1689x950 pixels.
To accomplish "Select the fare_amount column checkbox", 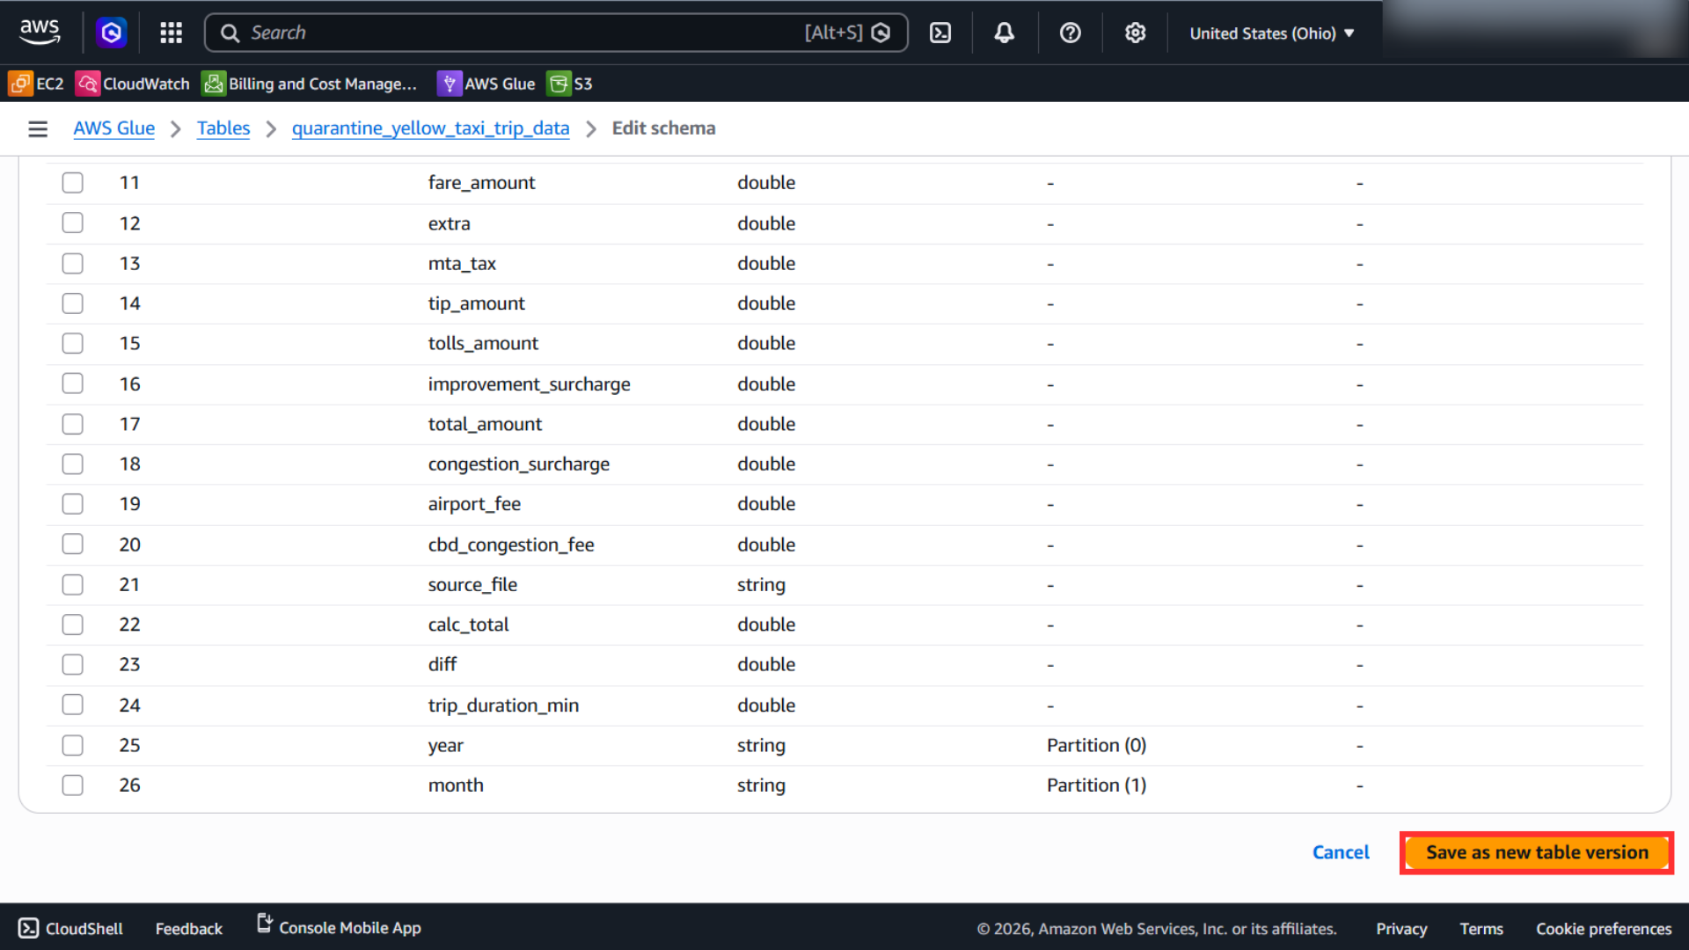I will pos(72,183).
